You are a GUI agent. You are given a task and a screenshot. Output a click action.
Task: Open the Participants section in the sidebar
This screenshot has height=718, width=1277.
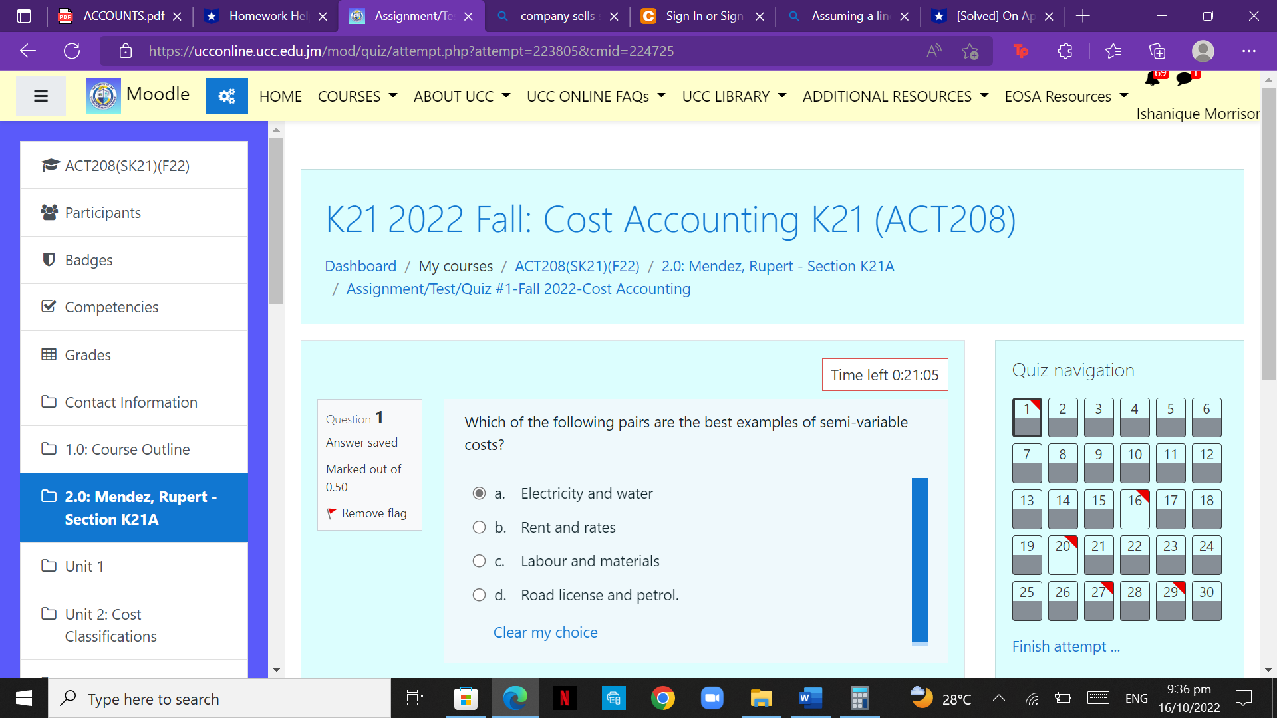pyautogui.click(x=102, y=212)
